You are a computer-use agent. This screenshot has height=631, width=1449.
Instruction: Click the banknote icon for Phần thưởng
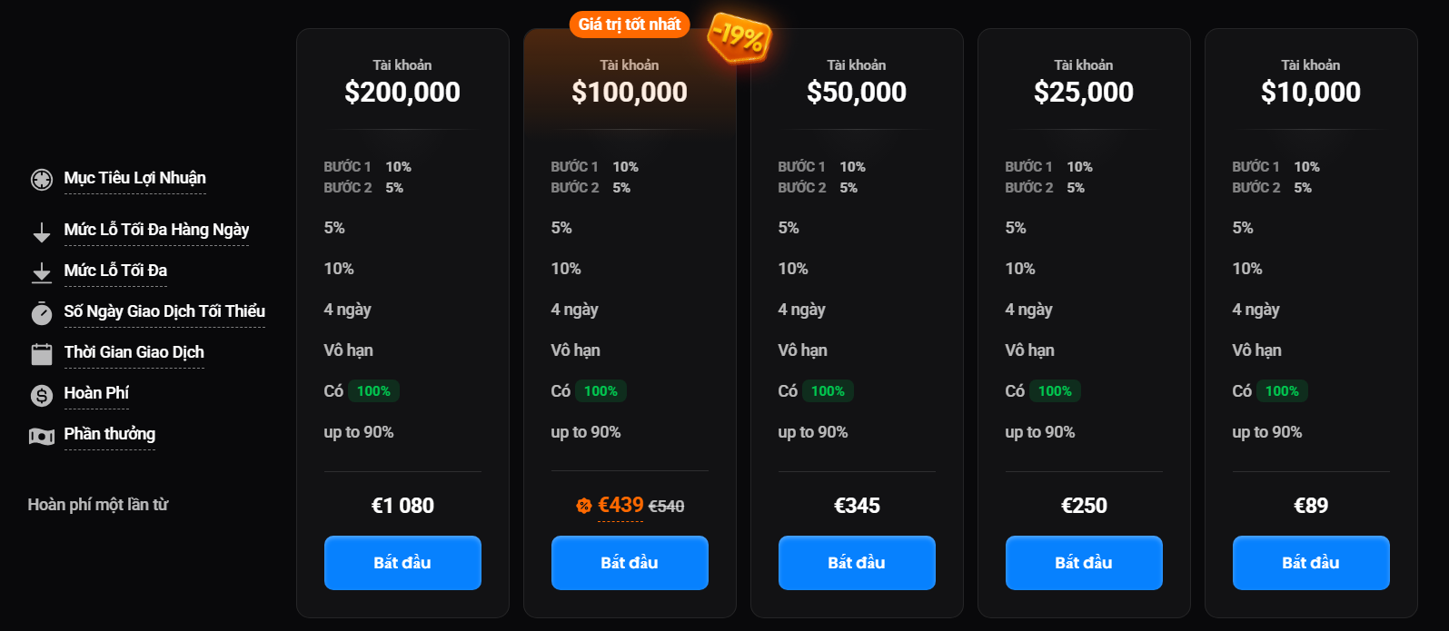pos(42,436)
